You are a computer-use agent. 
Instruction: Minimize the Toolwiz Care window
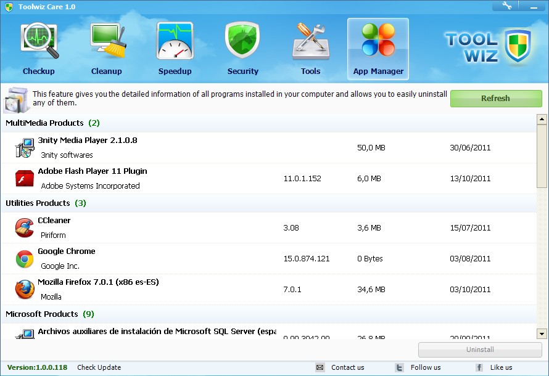pyautogui.click(x=534, y=6)
